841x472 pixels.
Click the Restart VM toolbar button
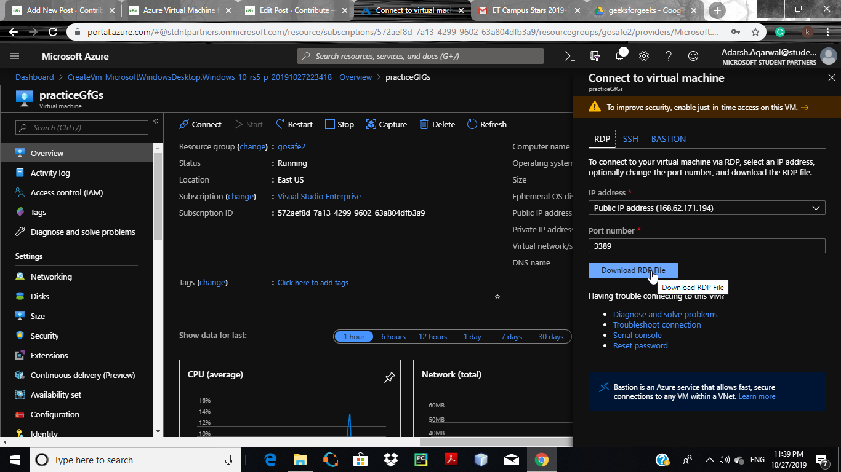[294, 124]
